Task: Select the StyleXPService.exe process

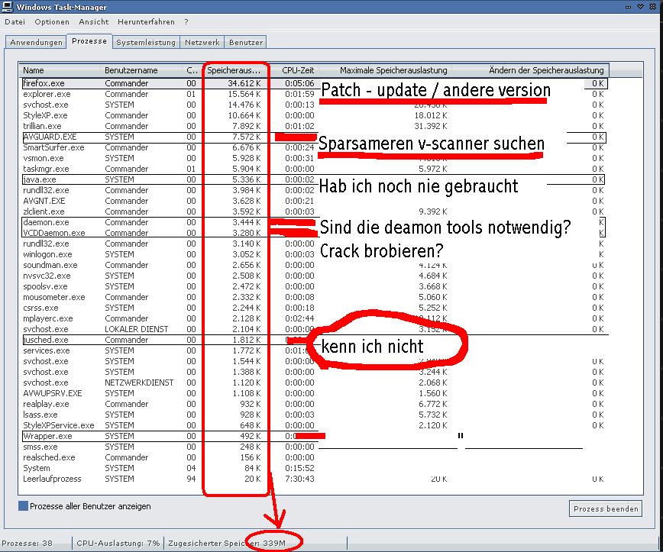Action: [x=315, y=425]
